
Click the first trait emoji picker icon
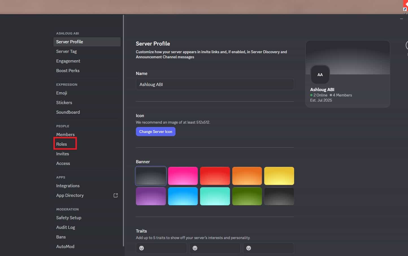(x=142, y=248)
